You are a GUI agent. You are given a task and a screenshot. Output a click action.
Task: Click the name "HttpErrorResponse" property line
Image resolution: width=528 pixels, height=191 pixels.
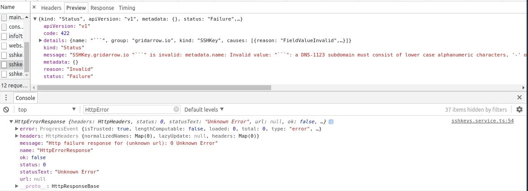56,150
